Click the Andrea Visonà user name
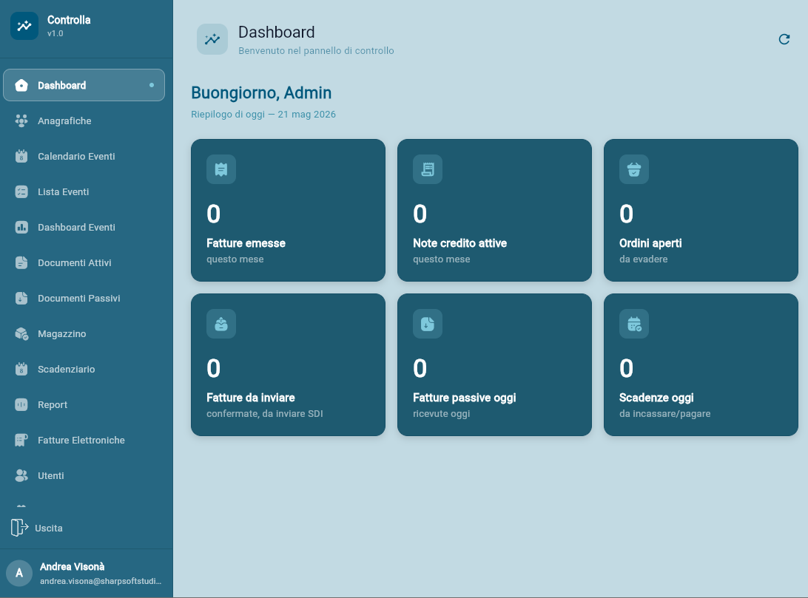 pos(73,567)
